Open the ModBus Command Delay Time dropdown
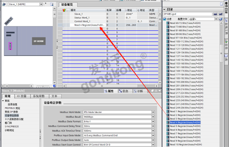This screenshot has width=229, height=147. click(153, 126)
